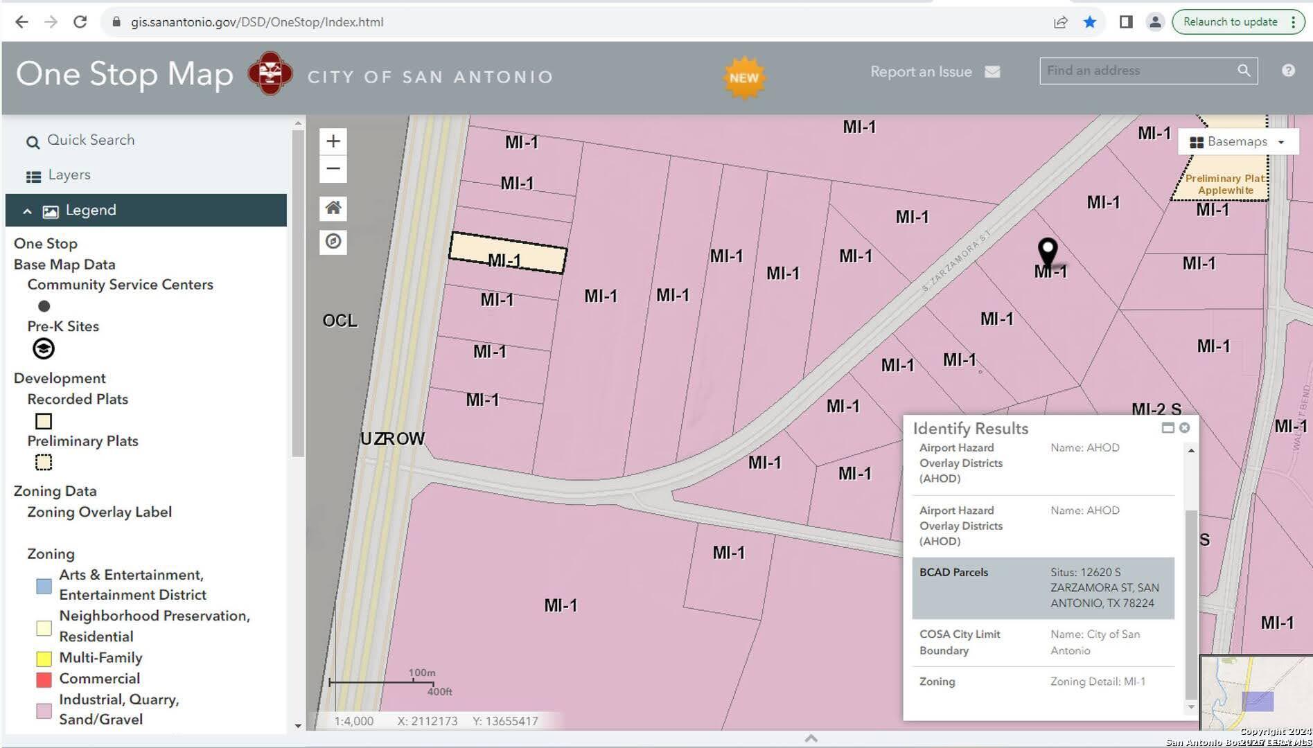
Task: Open the Basemaps dropdown
Action: (x=1237, y=142)
